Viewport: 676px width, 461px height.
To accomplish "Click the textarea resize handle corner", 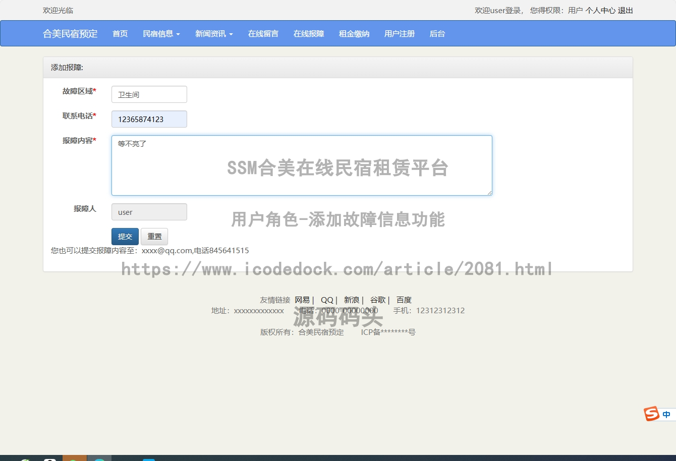I will (489, 192).
